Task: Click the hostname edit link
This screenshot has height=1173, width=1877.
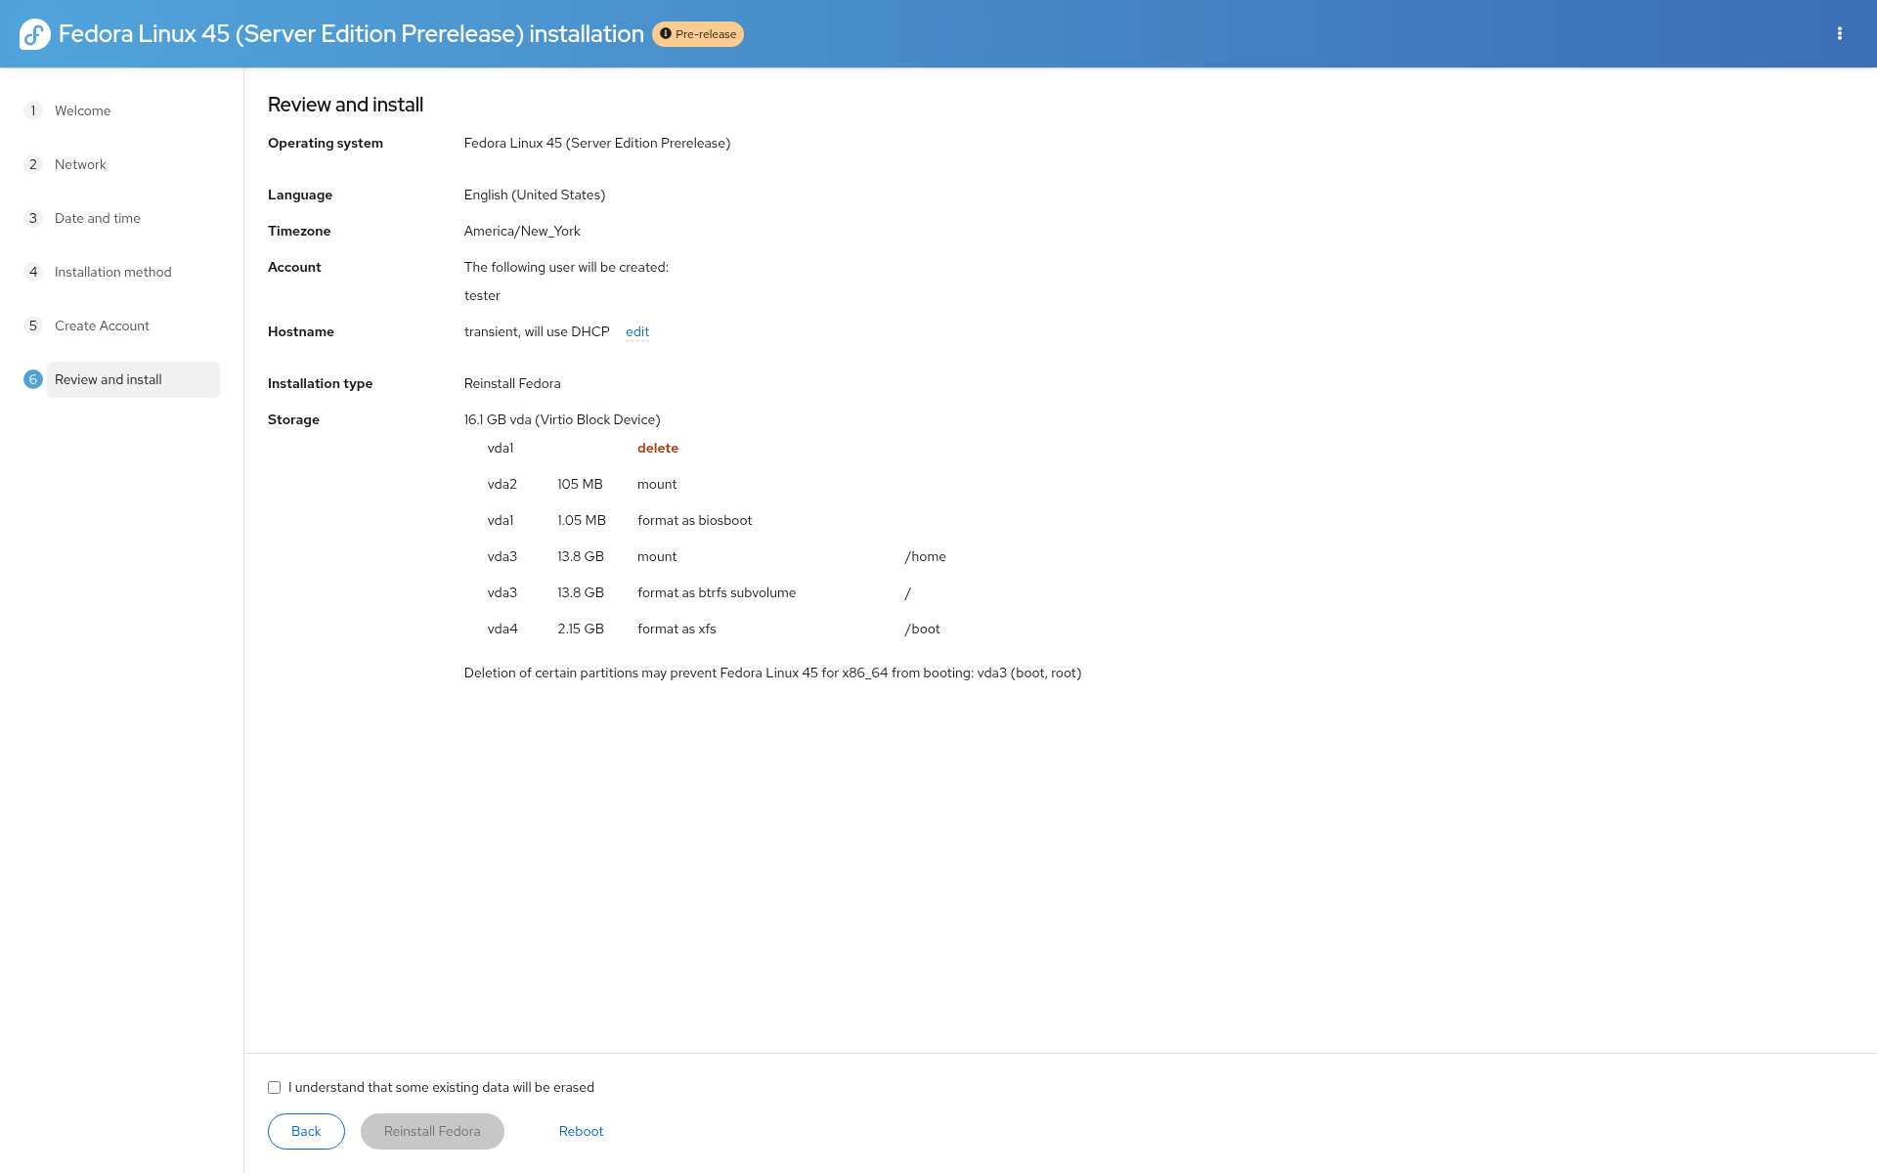Action: click(637, 331)
